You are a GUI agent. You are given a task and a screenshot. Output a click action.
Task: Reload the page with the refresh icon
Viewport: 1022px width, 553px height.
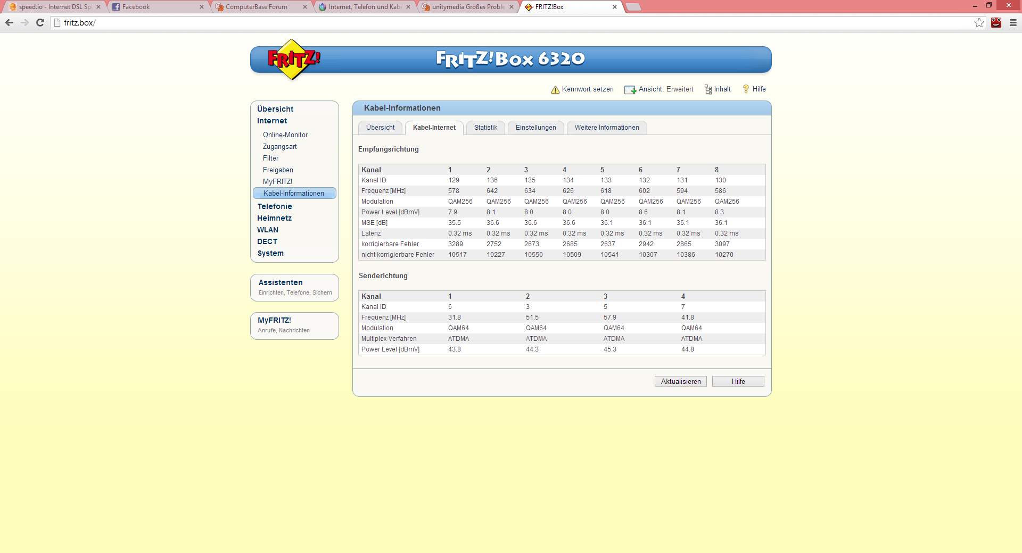click(x=40, y=22)
